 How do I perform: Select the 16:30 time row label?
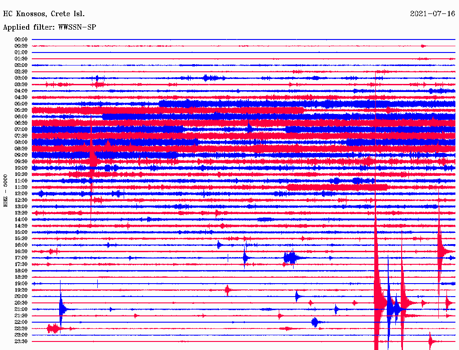(21, 252)
